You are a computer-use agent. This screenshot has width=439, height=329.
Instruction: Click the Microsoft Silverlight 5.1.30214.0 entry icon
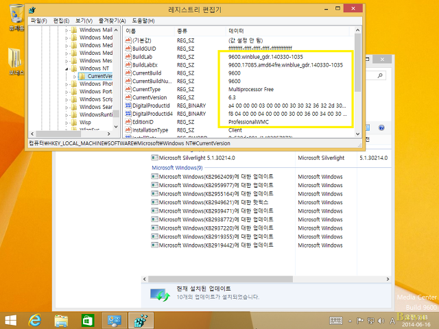(x=154, y=158)
